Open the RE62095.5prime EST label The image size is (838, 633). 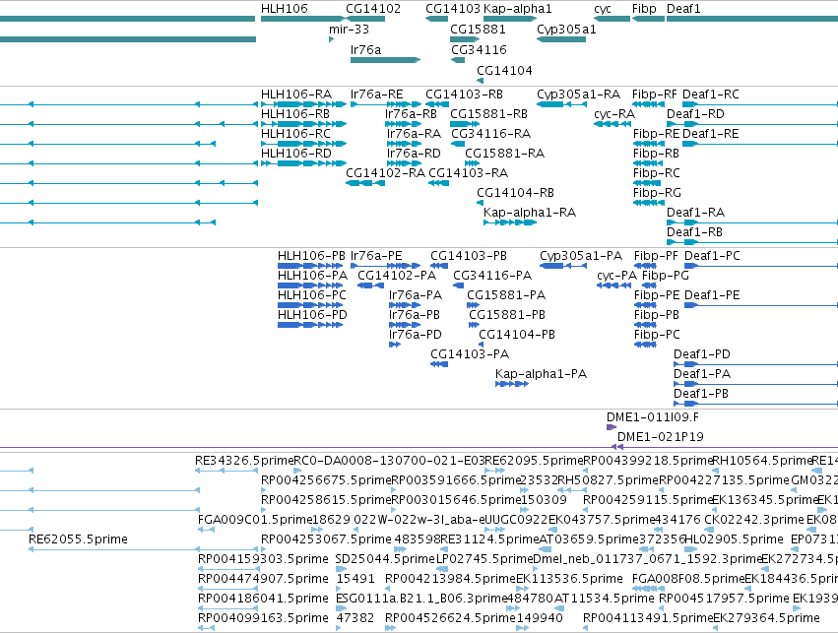click(534, 461)
